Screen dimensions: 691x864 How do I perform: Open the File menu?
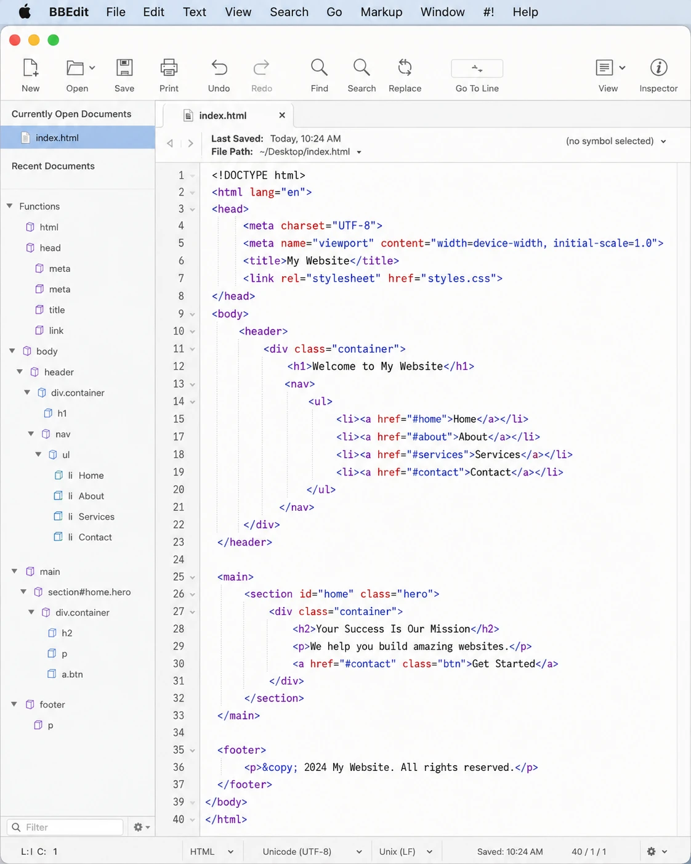click(116, 12)
